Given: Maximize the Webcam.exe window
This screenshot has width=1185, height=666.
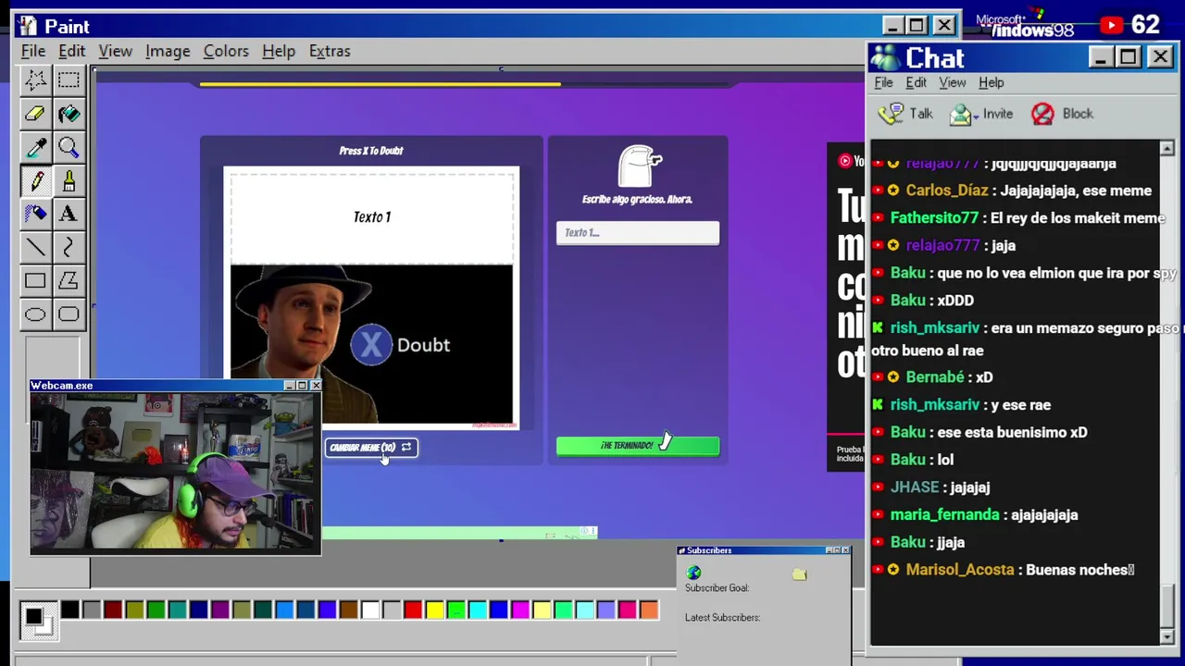Looking at the screenshot, I should coord(302,386).
